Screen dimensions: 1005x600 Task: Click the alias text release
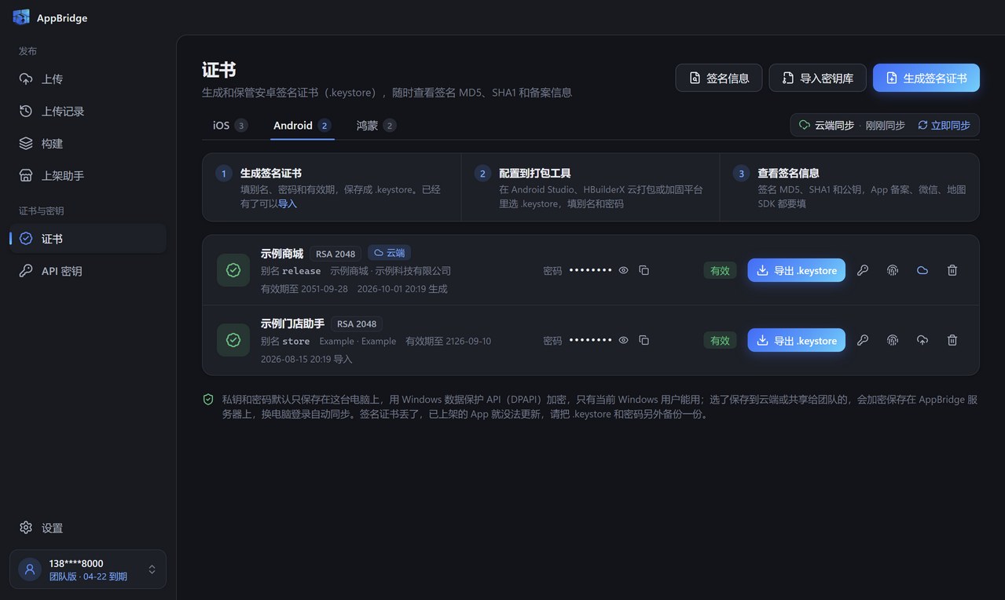[x=302, y=271]
